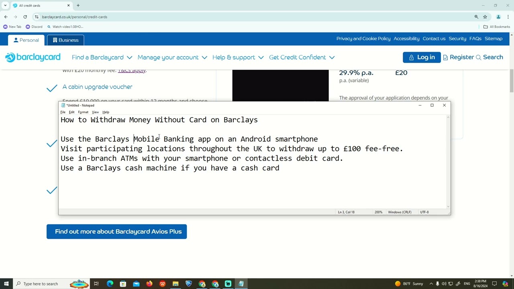Viewport: 514px width, 289px height.
Task: Click the UTF-8 encoding status entry
Action: point(424,212)
